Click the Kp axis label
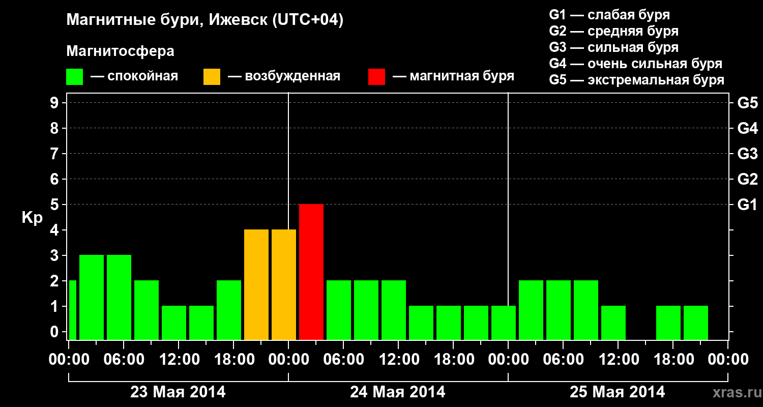 tap(32, 218)
